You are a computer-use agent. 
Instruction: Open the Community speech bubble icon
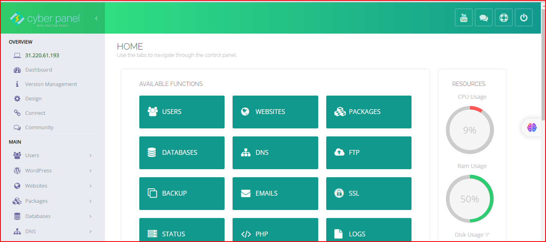tap(17, 127)
